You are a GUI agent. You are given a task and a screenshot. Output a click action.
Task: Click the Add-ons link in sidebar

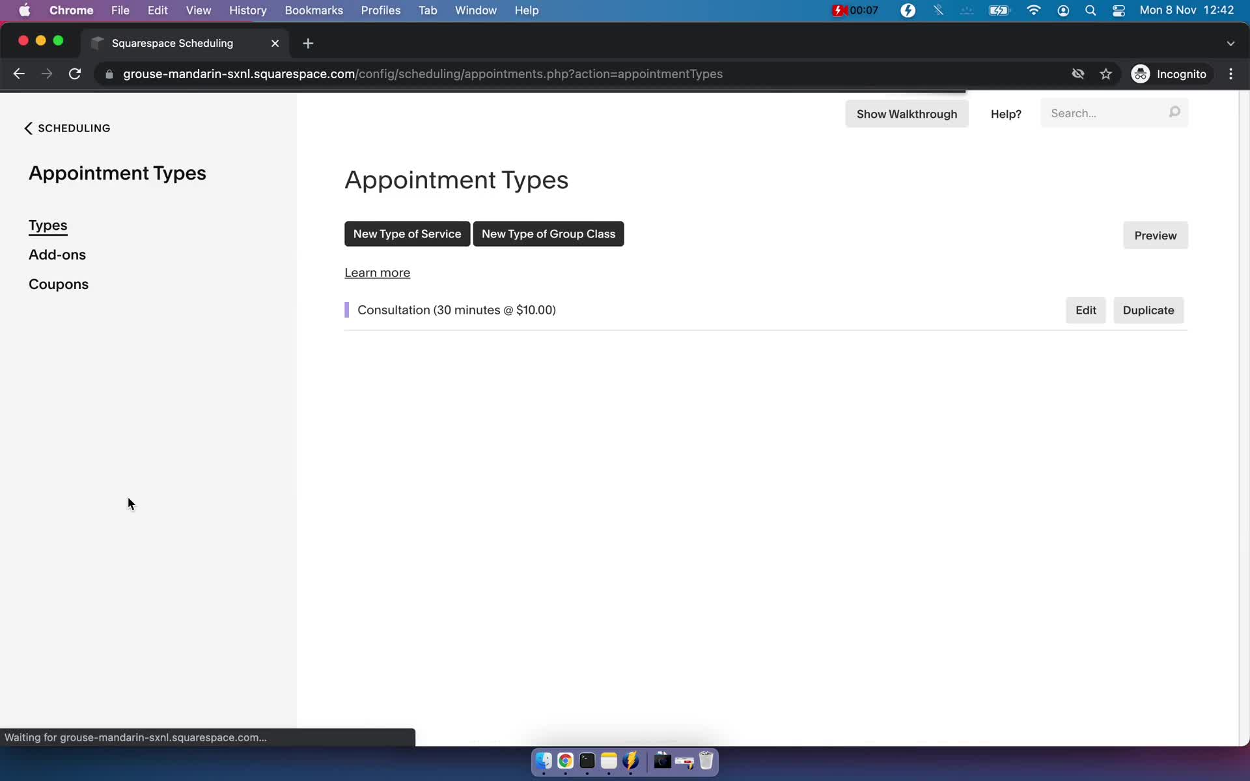click(57, 254)
